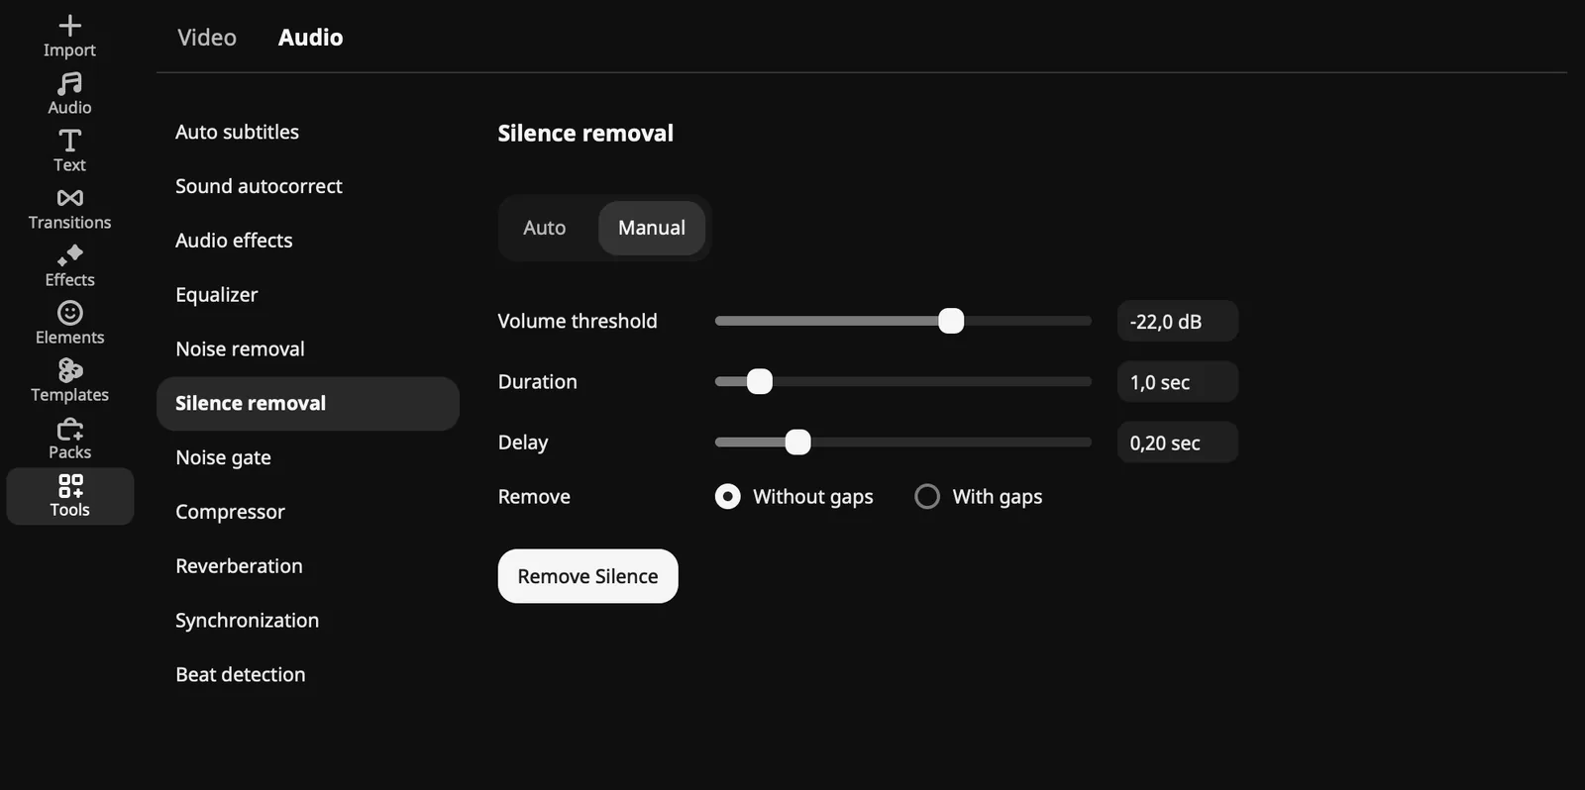Click the Remove Silence button

pyautogui.click(x=587, y=576)
